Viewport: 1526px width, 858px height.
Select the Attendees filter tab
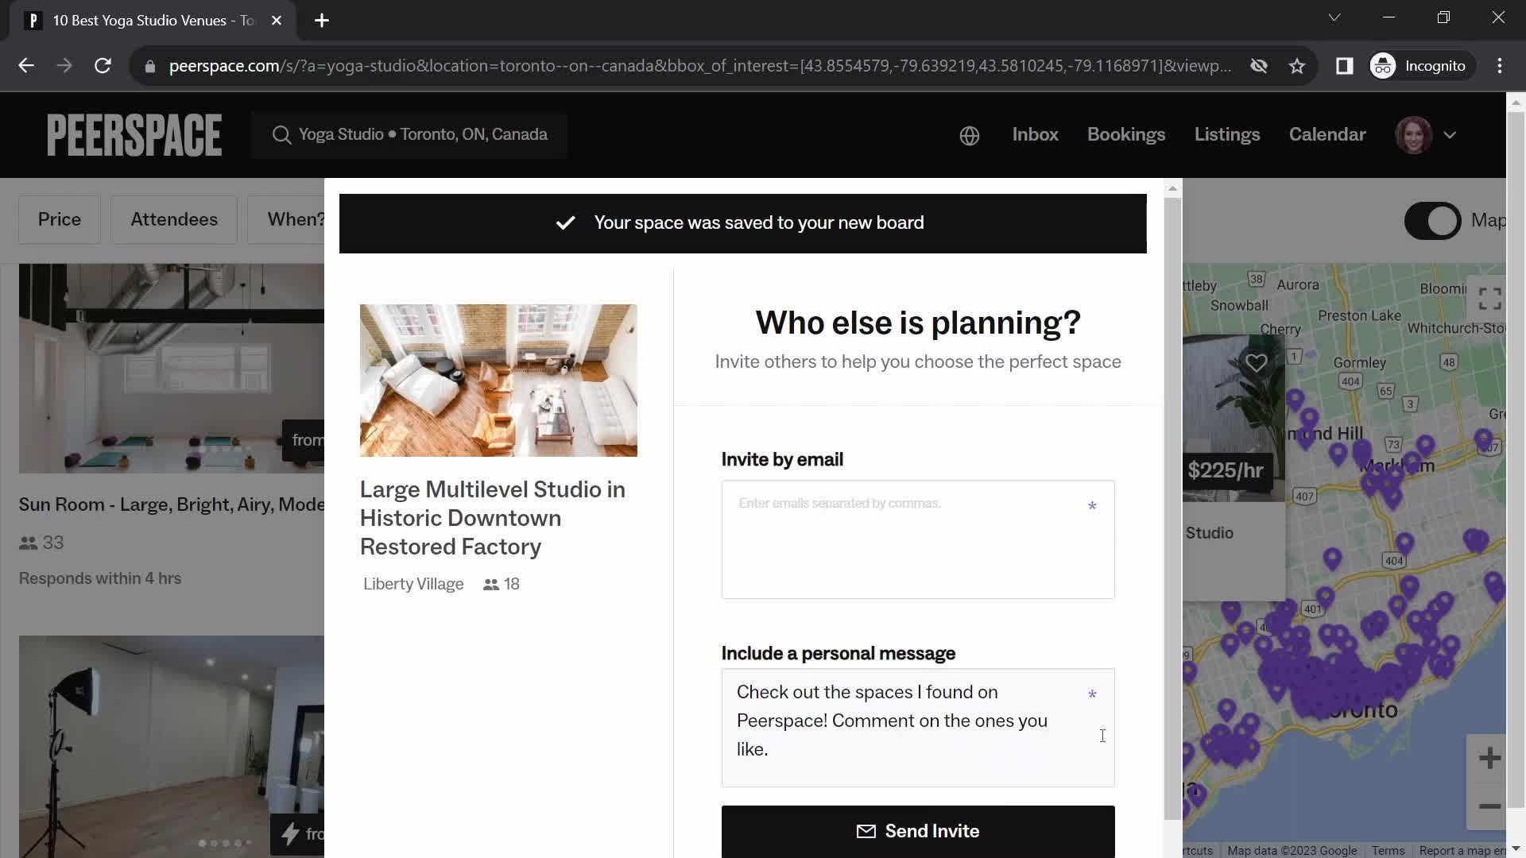point(173,219)
